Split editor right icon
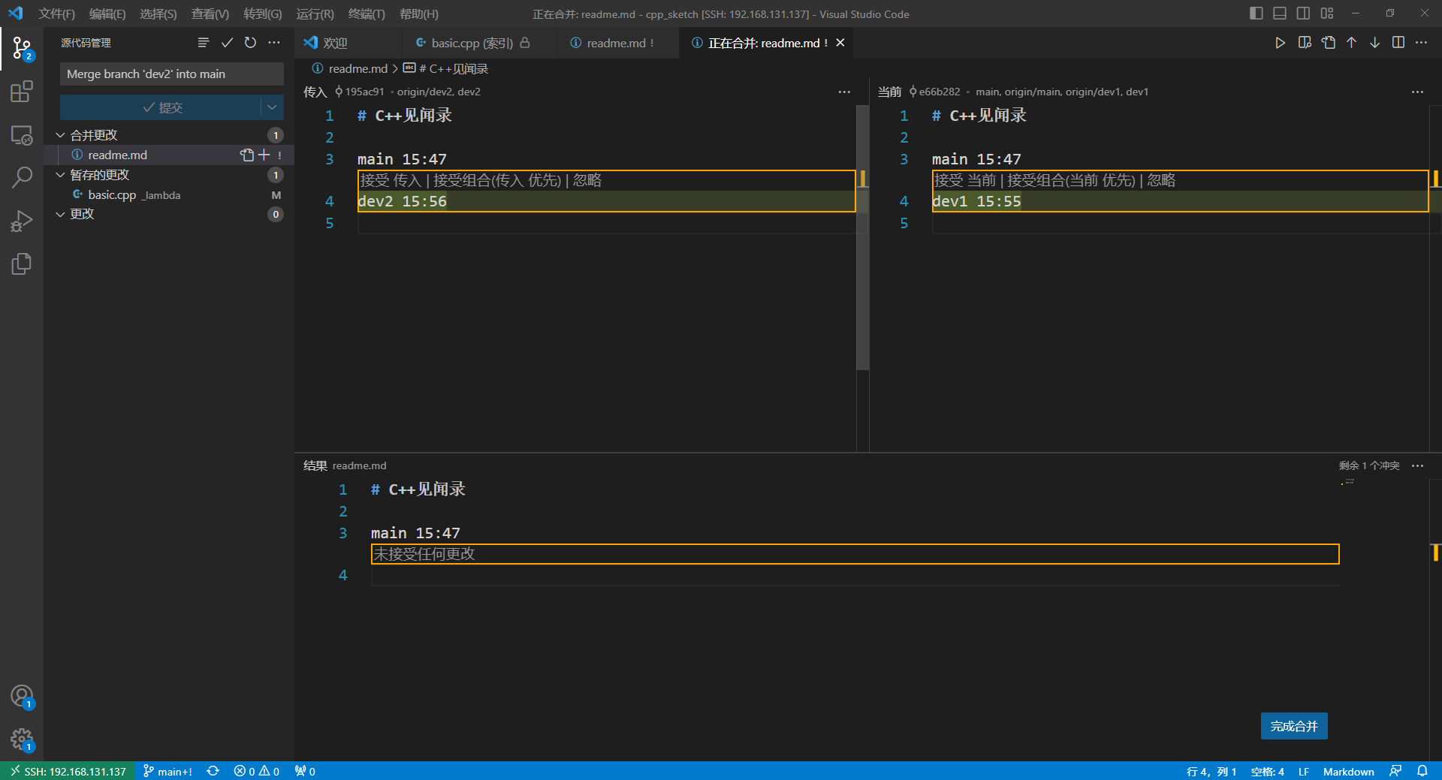The width and height of the screenshot is (1442, 780). coord(1398,43)
